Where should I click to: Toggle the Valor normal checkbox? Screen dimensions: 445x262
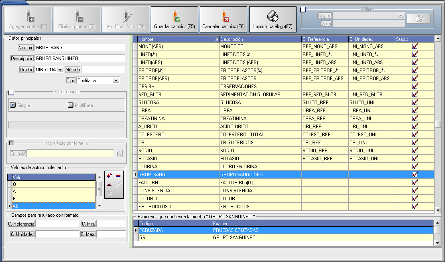tap(11, 92)
